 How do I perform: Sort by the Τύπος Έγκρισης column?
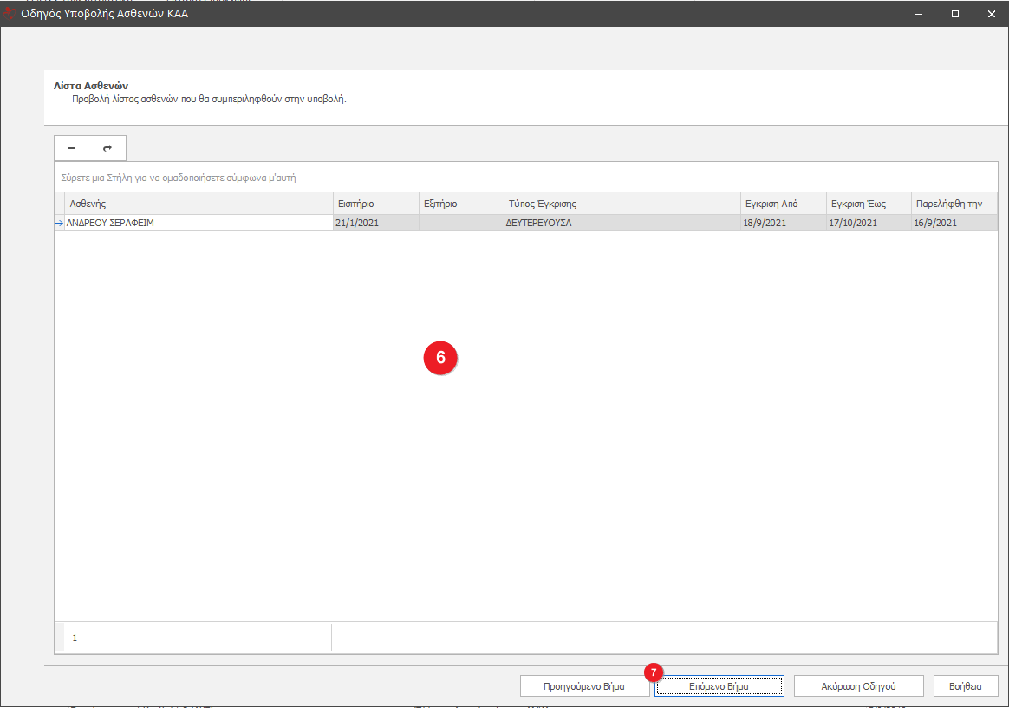[622, 204]
